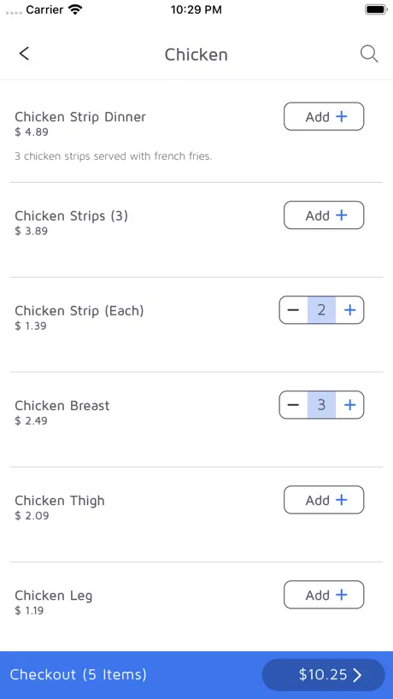The image size is (393, 699).
Task: Add Chicken Leg to the order
Action: (x=324, y=595)
